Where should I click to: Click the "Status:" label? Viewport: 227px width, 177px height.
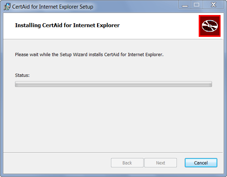pyautogui.click(x=22, y=75)
